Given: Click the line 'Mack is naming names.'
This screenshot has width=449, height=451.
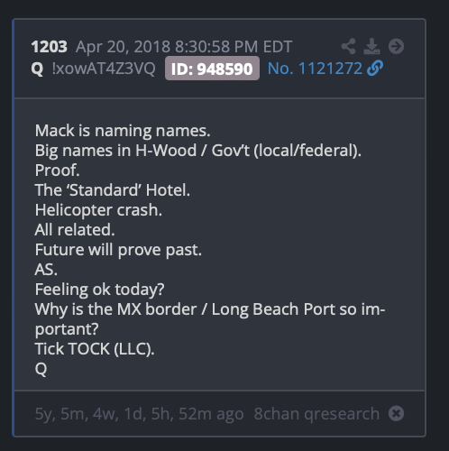Looking at the screenshot, I should [x=123, y=131].
